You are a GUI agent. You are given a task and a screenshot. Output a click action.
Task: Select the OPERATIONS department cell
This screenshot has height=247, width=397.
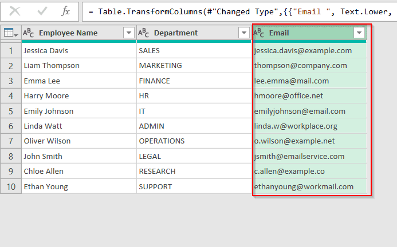coord(194,141)
